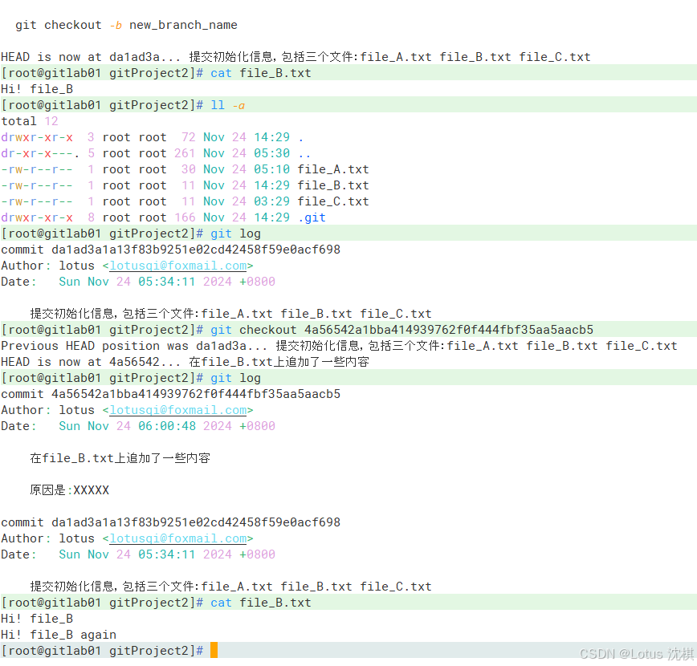
Task: Click indented commit message '在file_B.txt上追加了一些内容'
Action: 120,458
